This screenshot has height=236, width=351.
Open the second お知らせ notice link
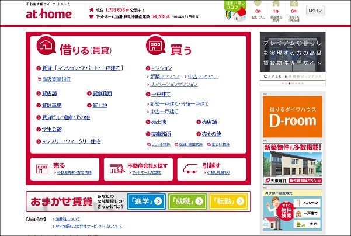coord(89,227)
